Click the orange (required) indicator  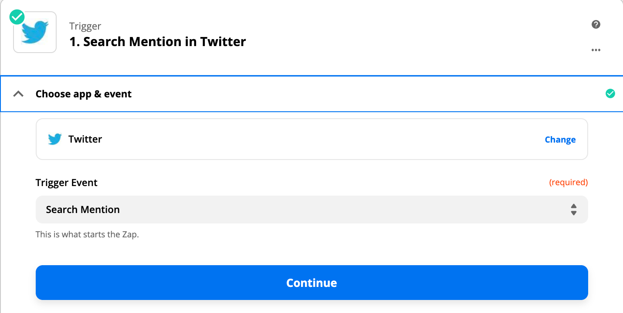click(568, 183)
